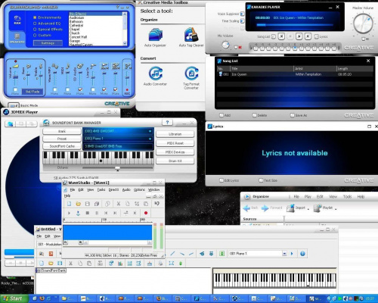The image size is (378, 303).
Task: Select the Advanced EQ radio option
Action: click(35, 23)
